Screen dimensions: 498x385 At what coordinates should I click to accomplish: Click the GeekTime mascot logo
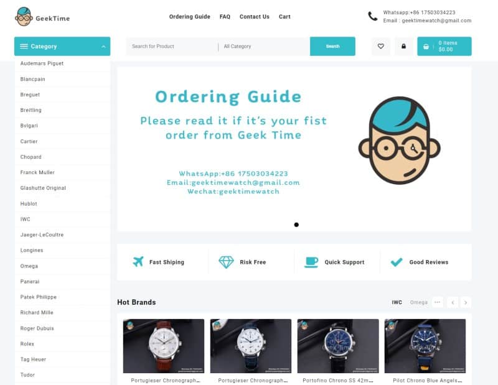[24, 17]
